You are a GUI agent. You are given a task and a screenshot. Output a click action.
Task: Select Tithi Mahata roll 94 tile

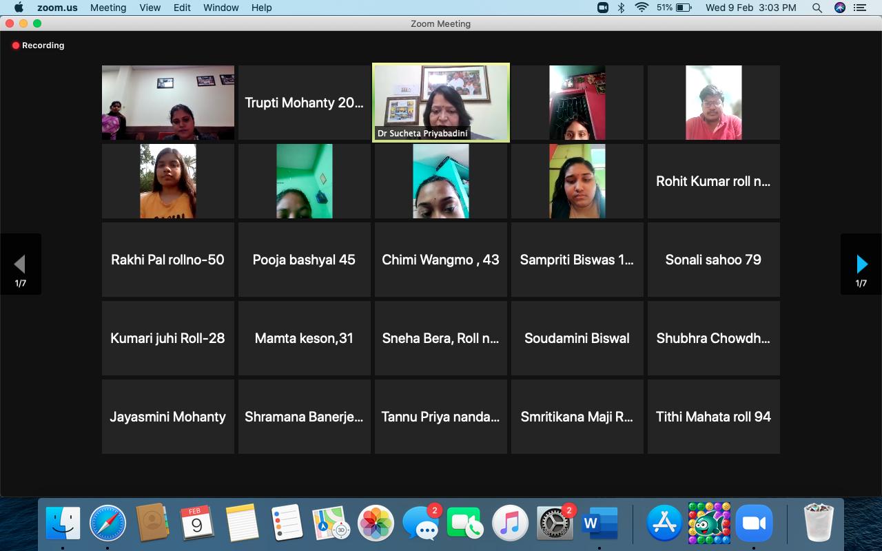pos(713,417)
